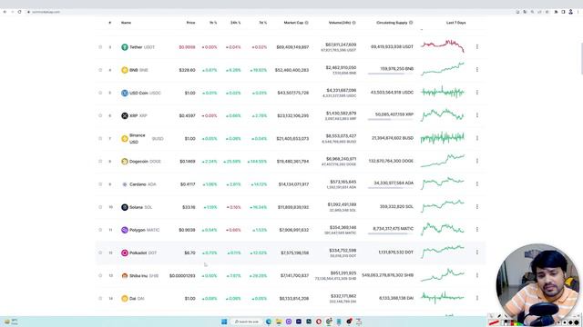Open USD Coin row three-dot options
The width and height of the screenshot is (583, 327).
[477, 93]
